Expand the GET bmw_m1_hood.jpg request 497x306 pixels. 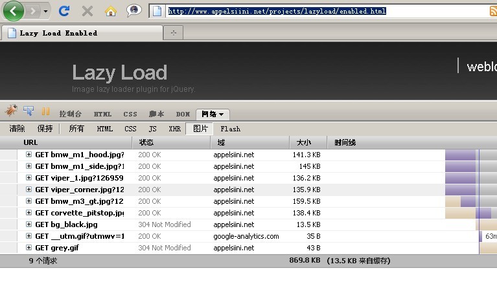[29, 155]
